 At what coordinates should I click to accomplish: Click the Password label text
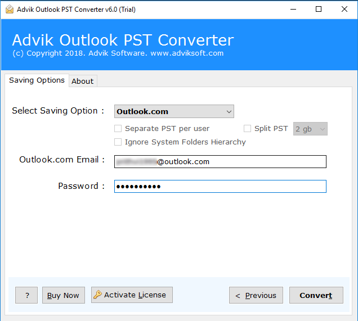[81, 186]
